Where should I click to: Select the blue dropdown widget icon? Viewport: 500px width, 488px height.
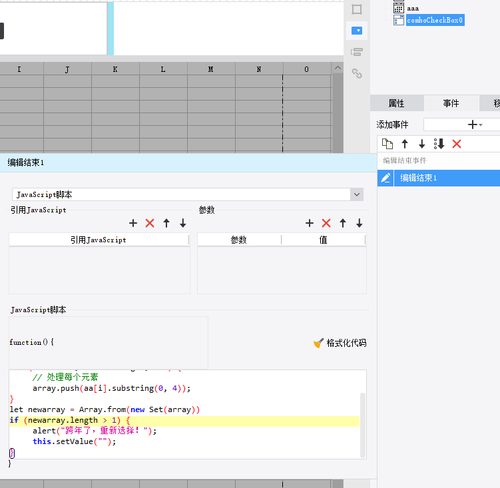pyautogui.click(x=356, y=31)
